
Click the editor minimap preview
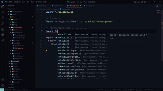[159, 12]
